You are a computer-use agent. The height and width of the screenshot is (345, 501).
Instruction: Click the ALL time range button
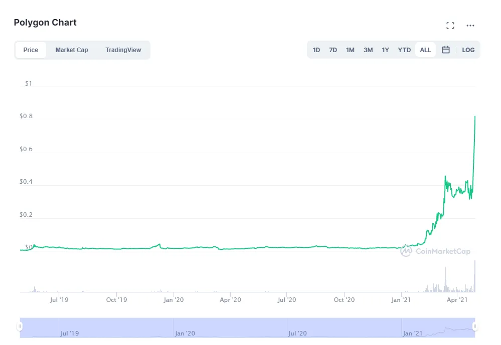pyautogui.click(x=425, y=50)
